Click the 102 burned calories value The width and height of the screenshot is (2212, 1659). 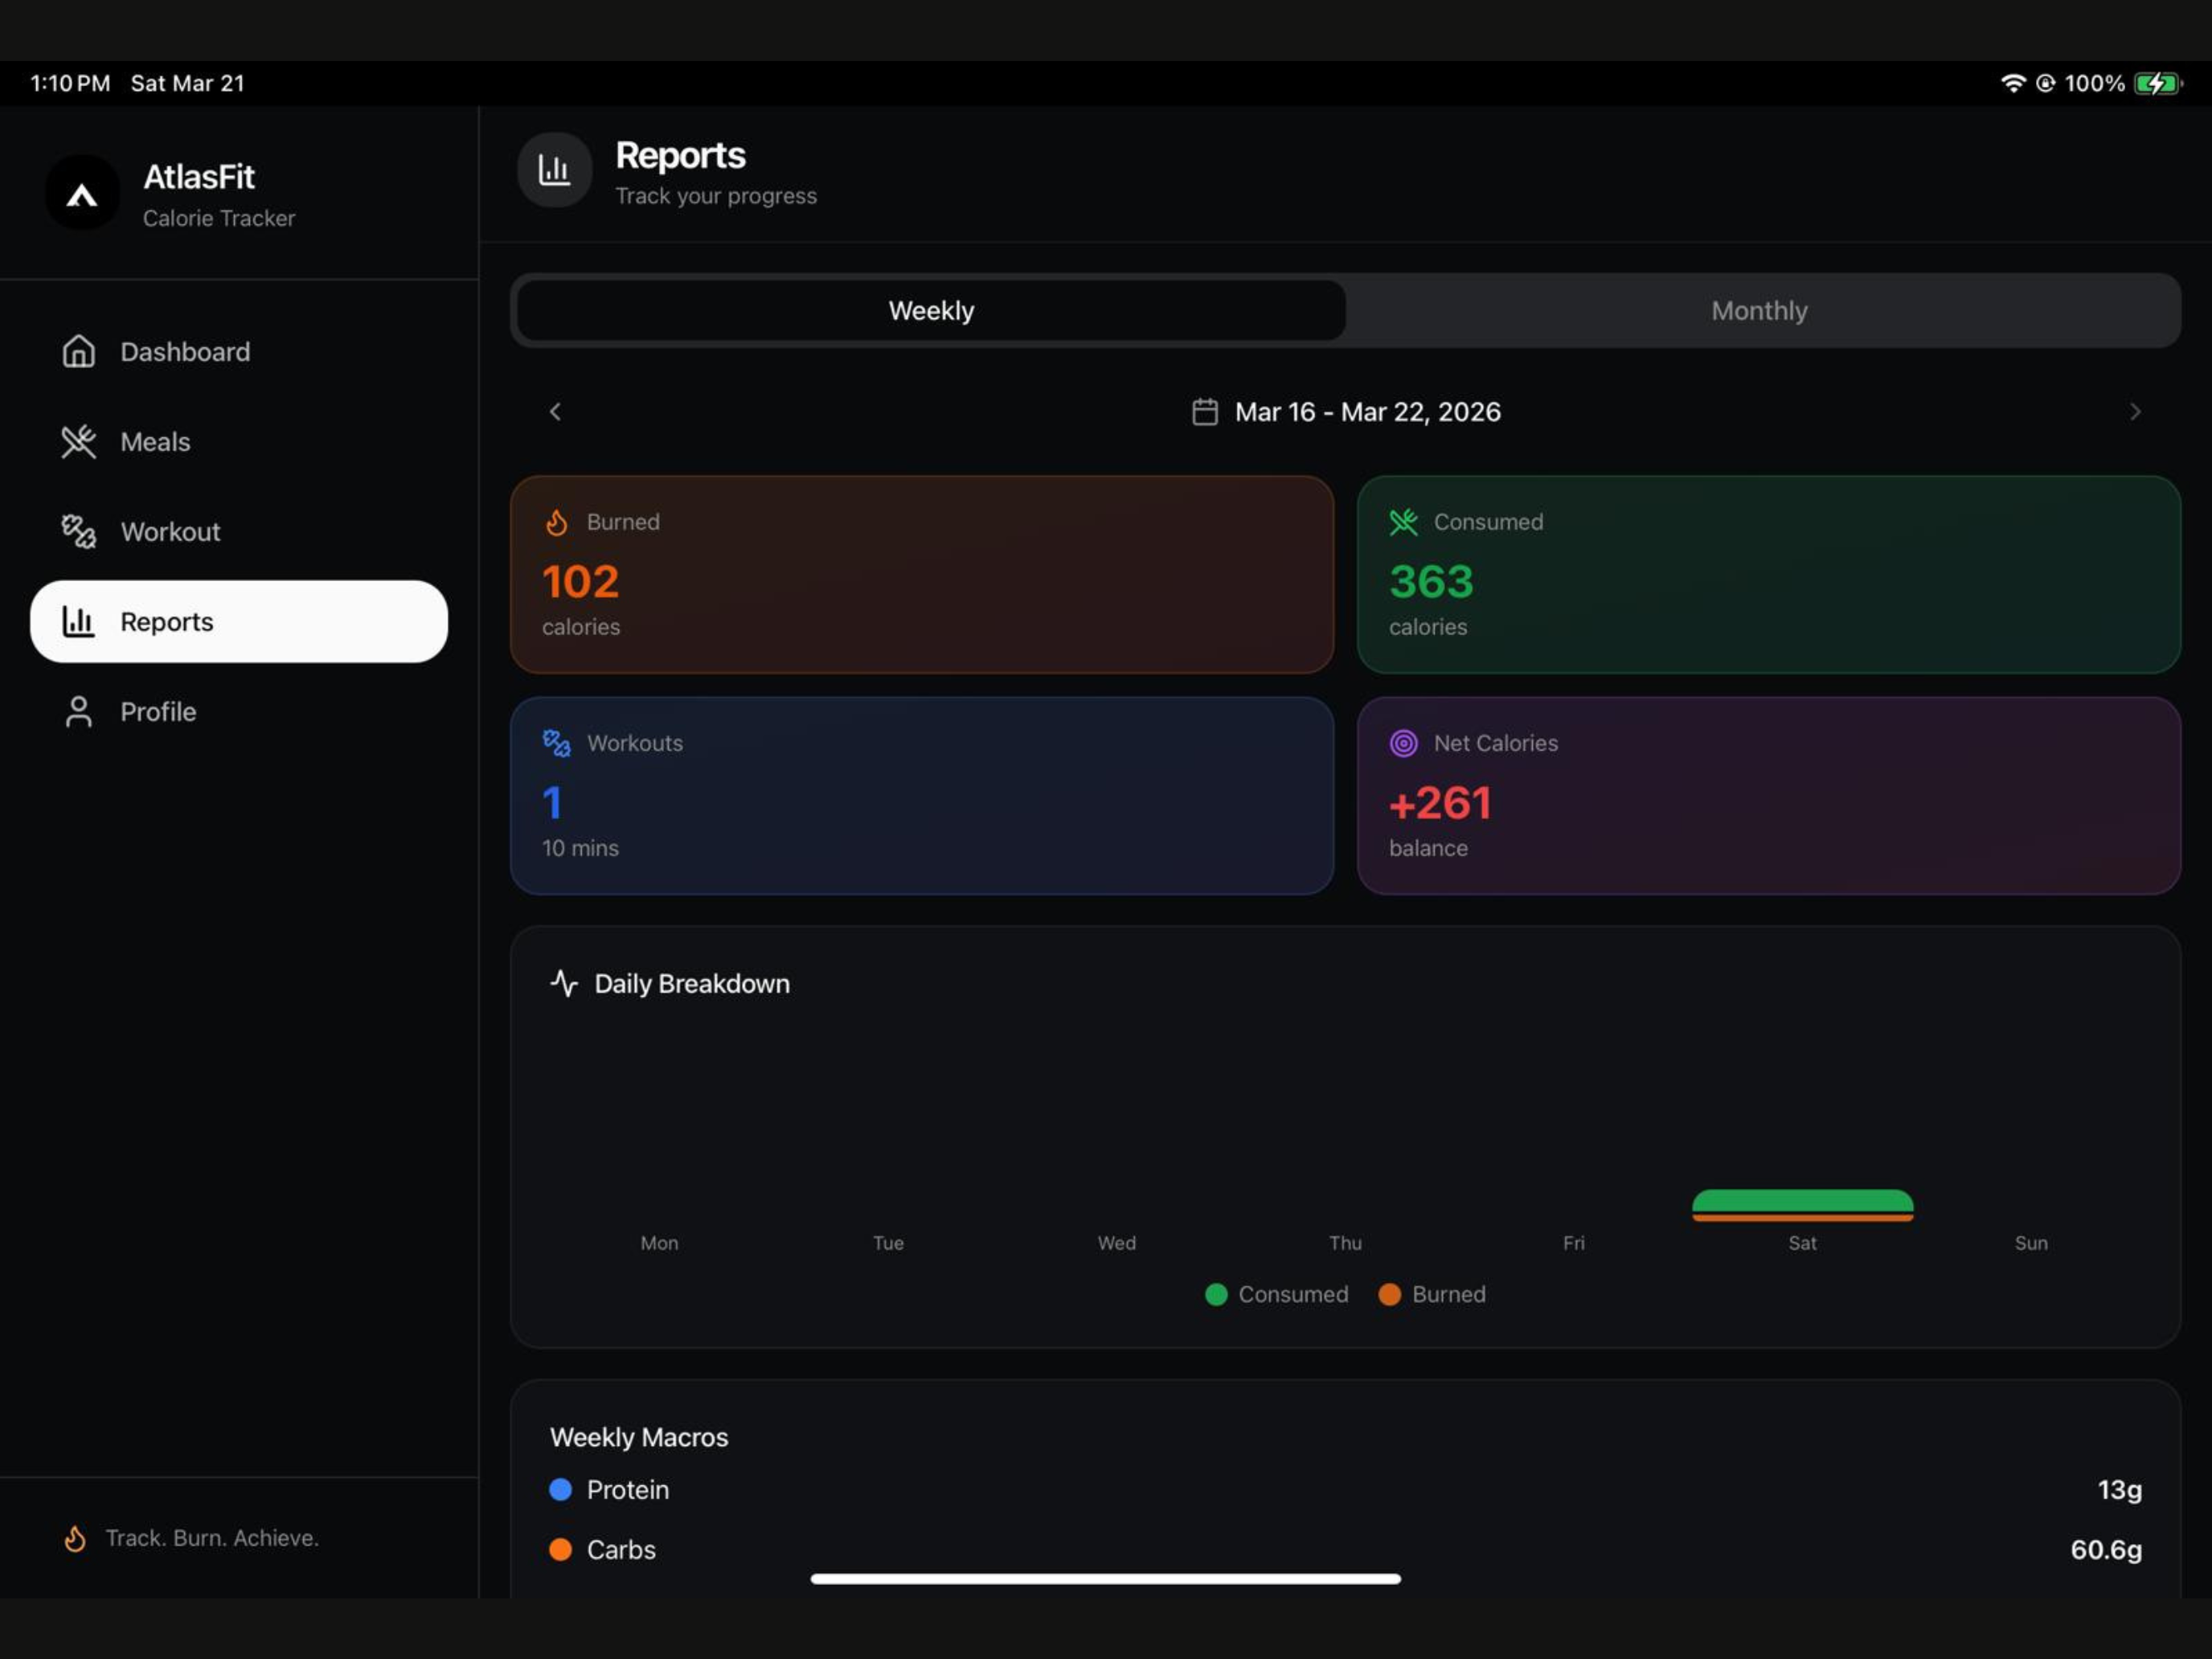(x=580, y=582)
